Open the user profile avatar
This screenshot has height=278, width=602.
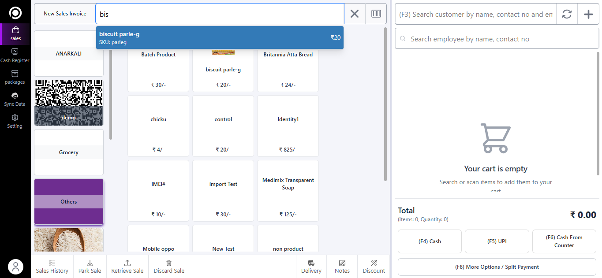15,267
